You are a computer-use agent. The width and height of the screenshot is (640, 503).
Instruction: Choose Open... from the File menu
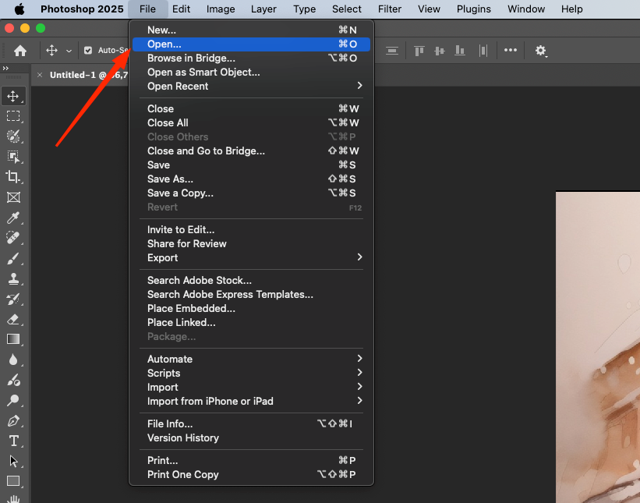point(251,44)
